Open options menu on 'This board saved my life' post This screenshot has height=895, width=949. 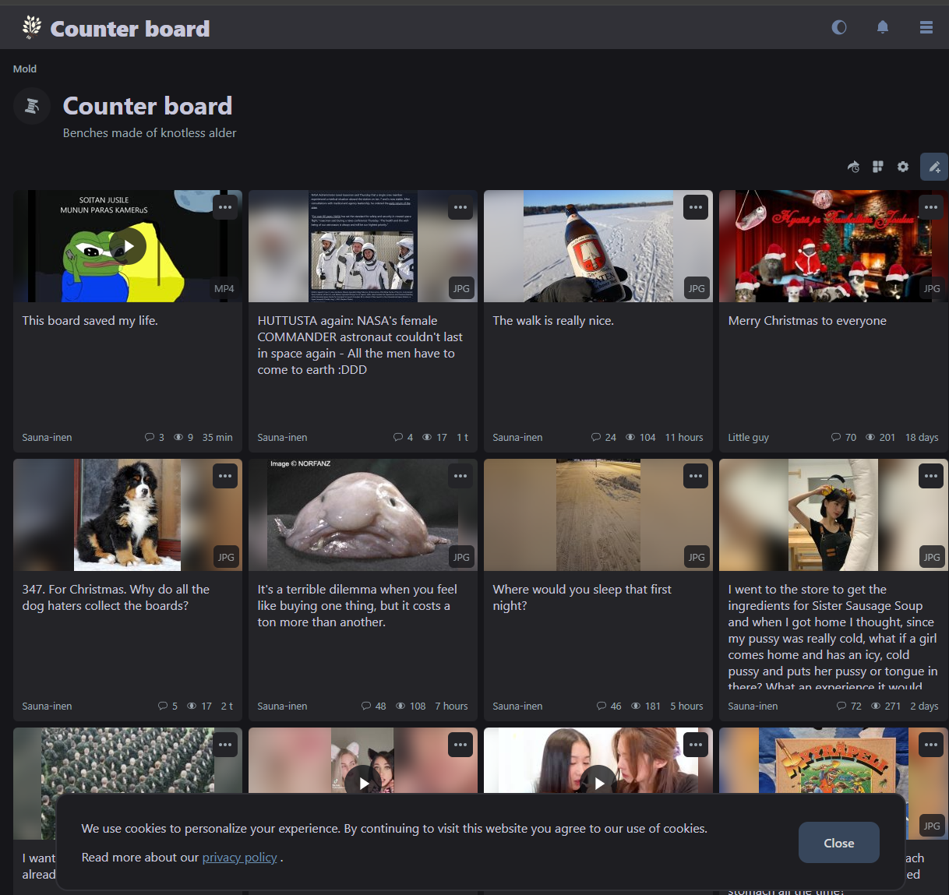tap(224, 206)
